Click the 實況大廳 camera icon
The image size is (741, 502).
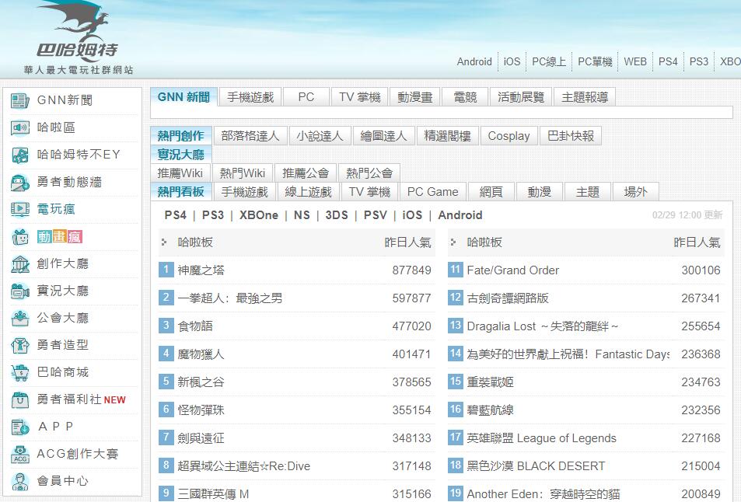[20, 291]
